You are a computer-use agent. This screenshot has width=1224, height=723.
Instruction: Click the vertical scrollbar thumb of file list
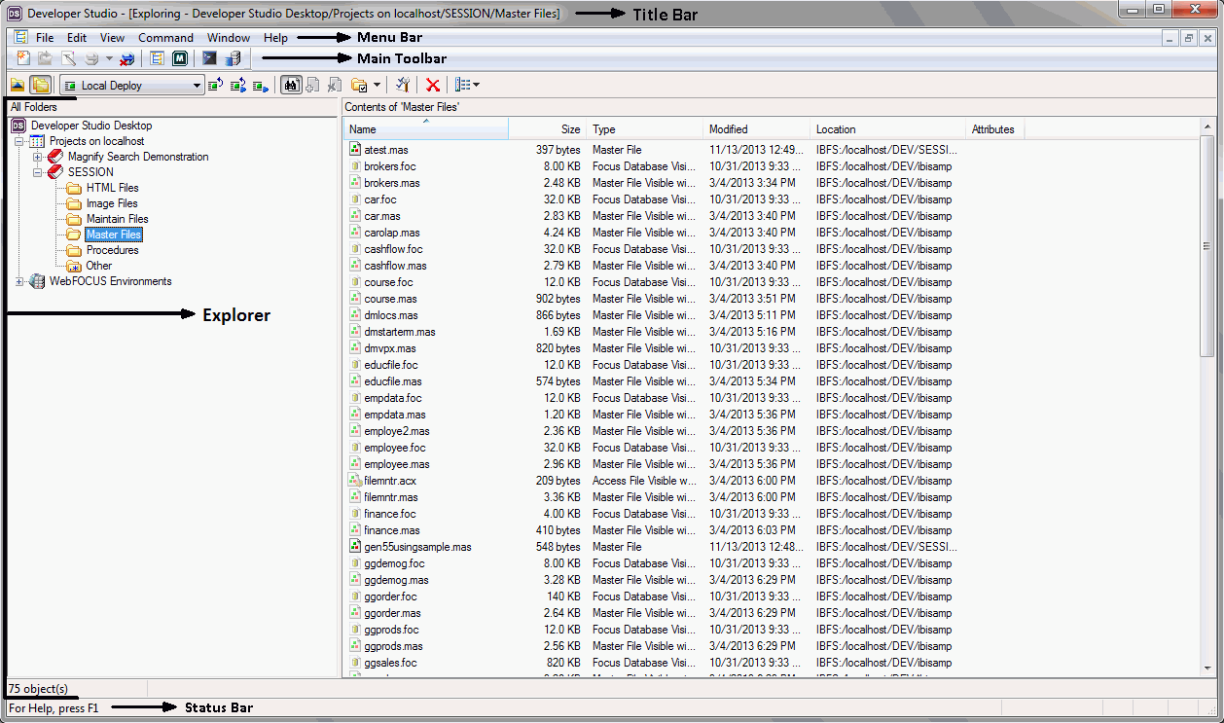coord(1207,247)
